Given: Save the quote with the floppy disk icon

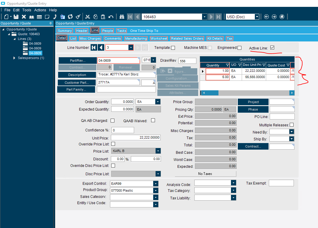Looking at the screenshot, I should 16,17.
